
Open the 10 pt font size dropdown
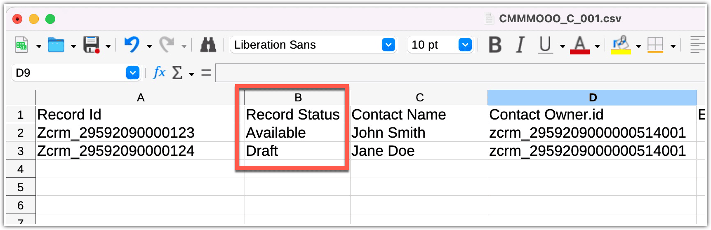tap(465, 45)
